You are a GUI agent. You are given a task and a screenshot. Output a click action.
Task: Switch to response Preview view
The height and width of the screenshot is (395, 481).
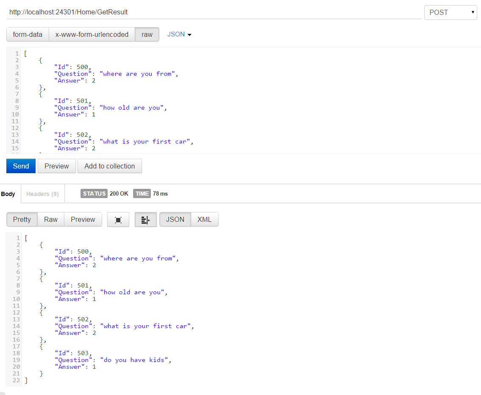pyautogui.click(x=83, y=220)
